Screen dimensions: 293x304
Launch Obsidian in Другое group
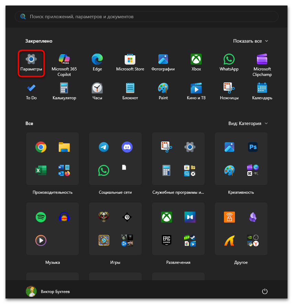253,217
